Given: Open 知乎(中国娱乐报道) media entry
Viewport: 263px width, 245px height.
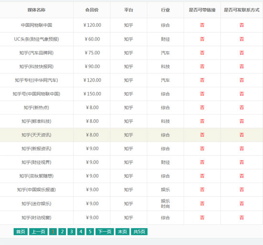Looking at the screenshot, I should click(x=36, y=190).
